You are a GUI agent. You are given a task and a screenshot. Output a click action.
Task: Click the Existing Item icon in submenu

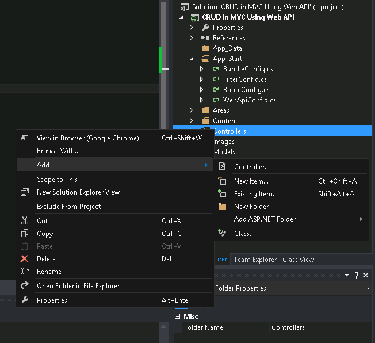pos(222,193)
